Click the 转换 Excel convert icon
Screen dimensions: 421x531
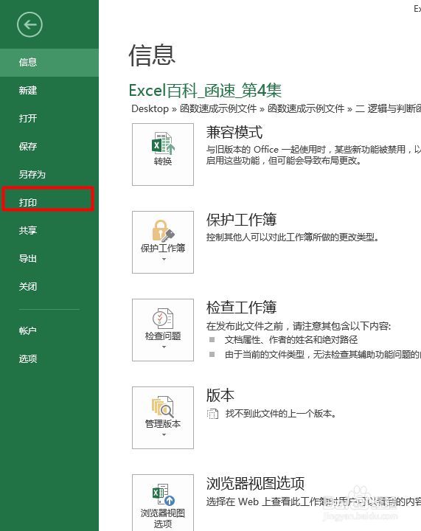click(x=163, y=143)
